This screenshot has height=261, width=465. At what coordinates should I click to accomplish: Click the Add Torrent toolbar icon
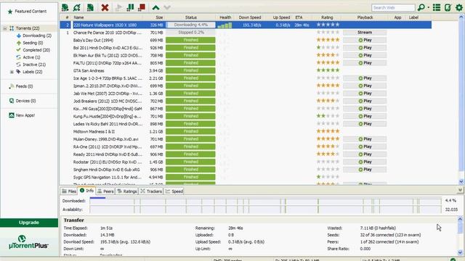[65, 7]
